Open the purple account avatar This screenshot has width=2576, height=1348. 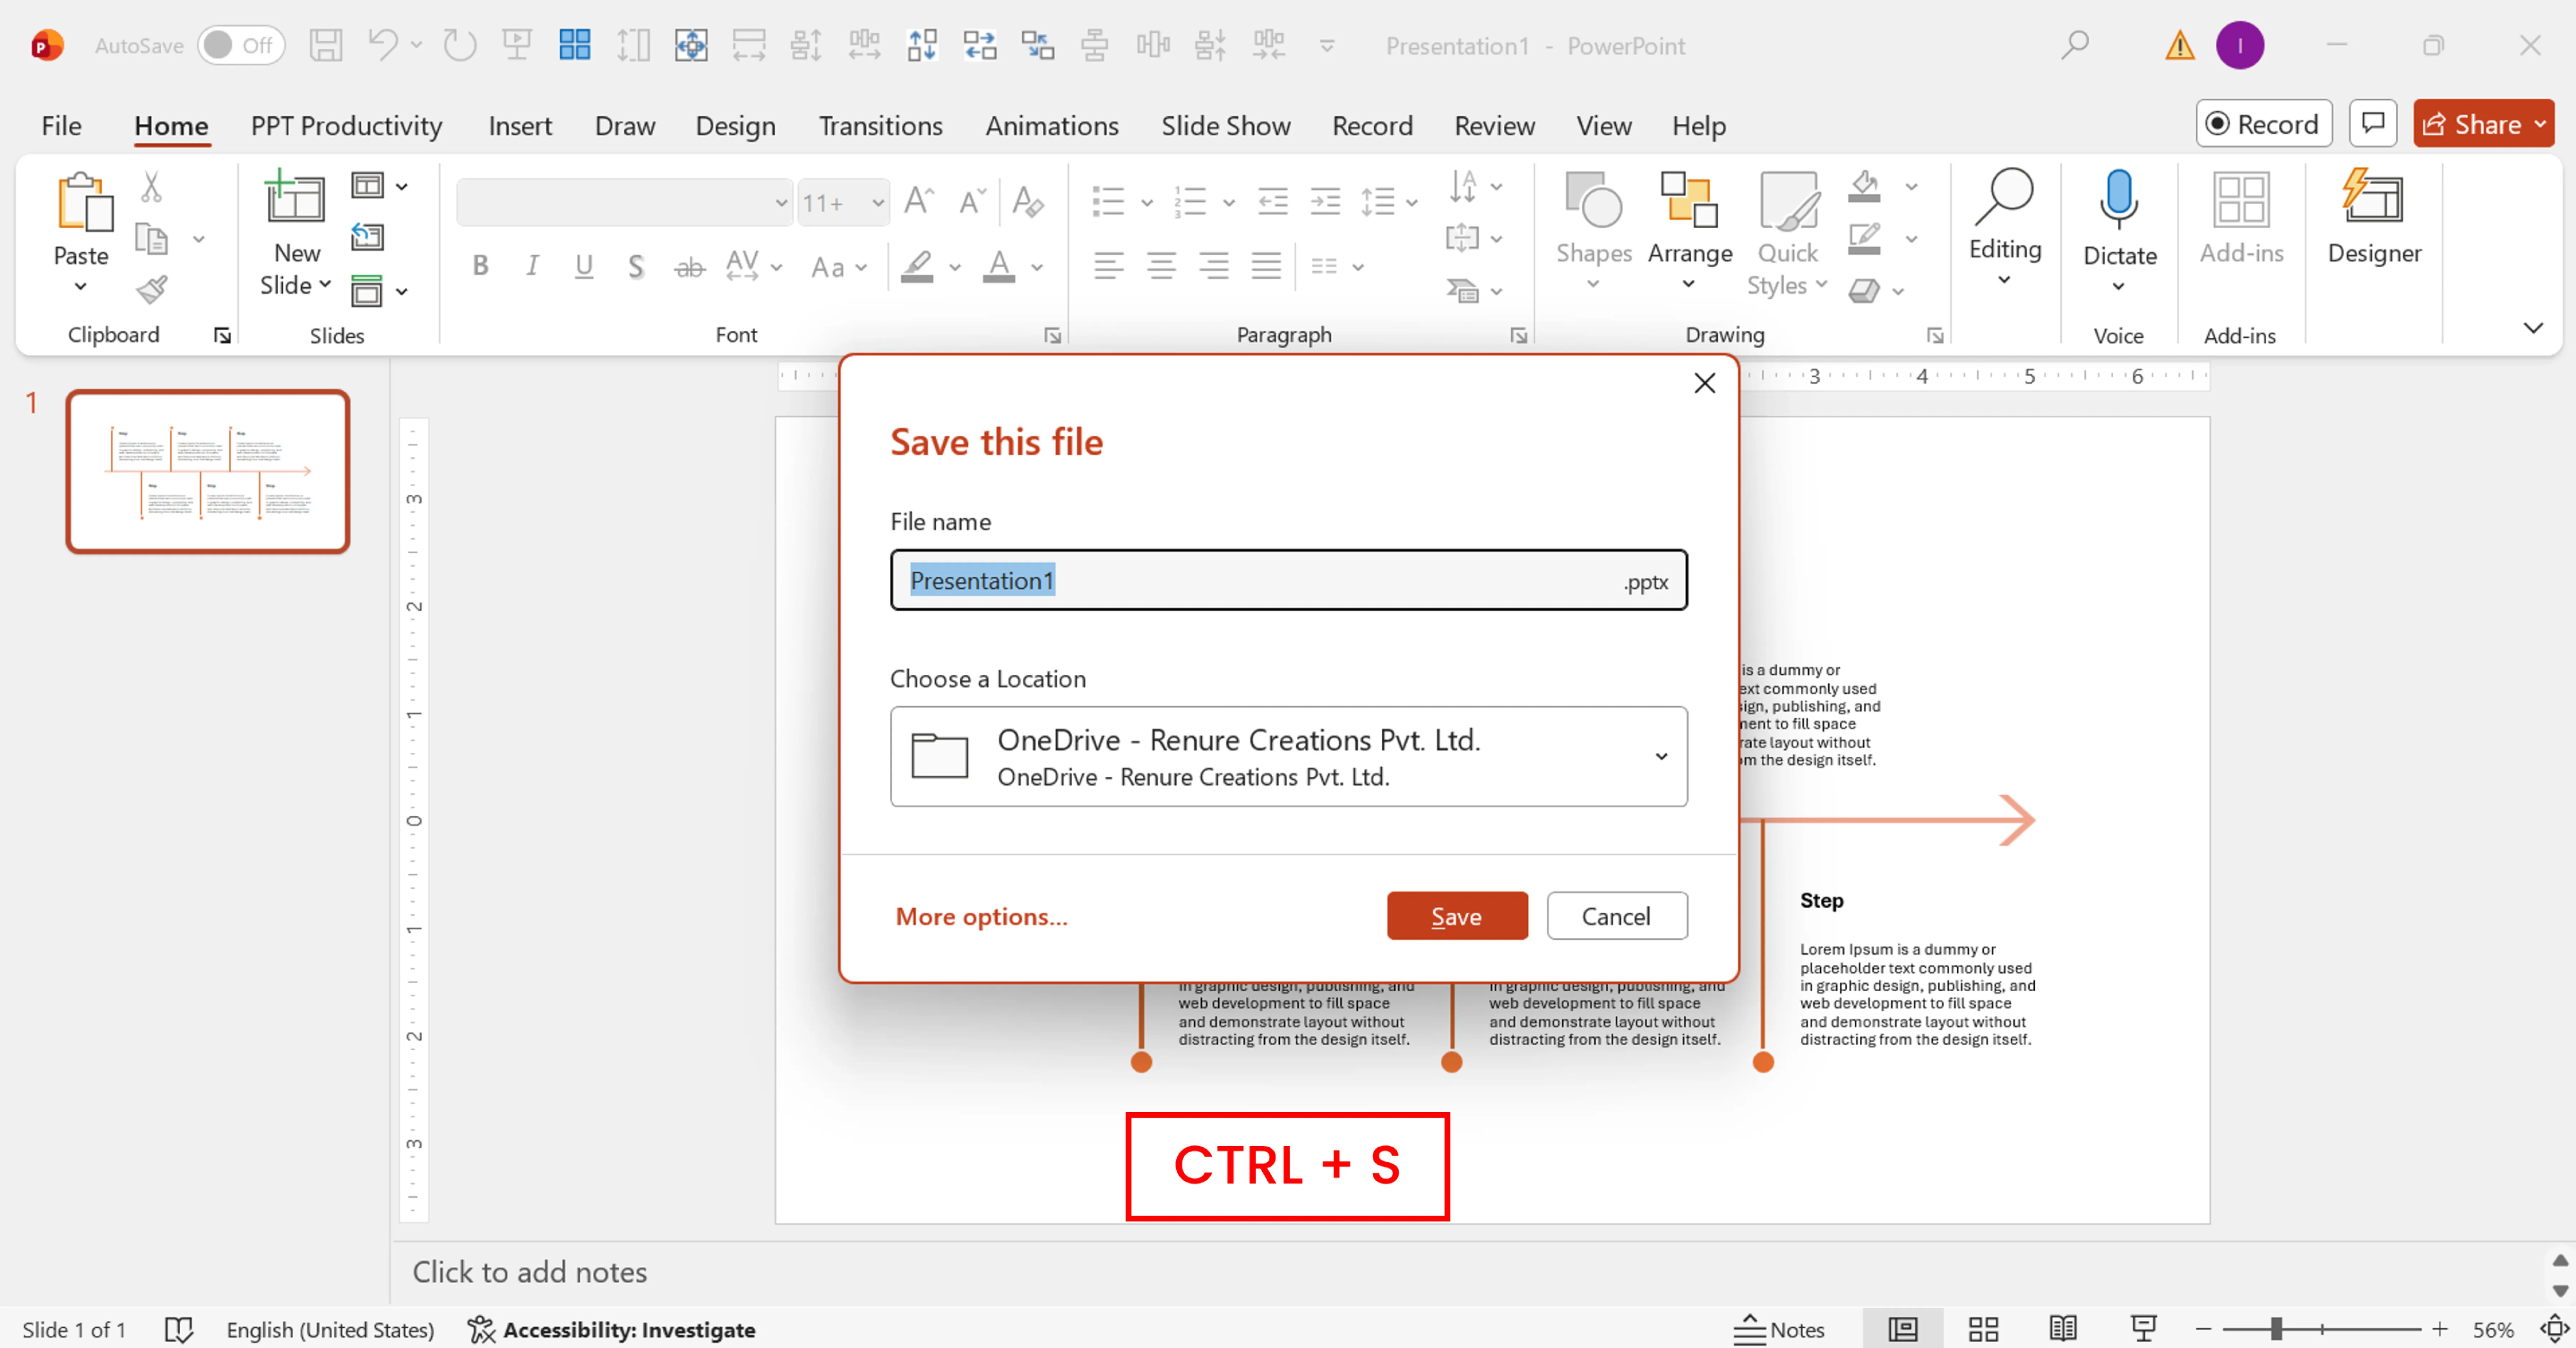2240,45
